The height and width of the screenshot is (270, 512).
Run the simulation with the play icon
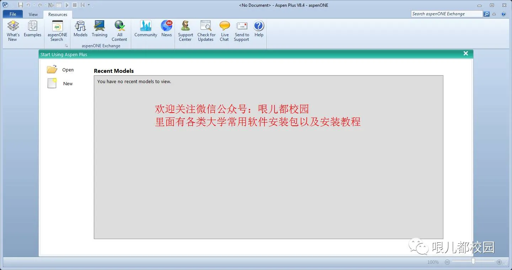67,5
